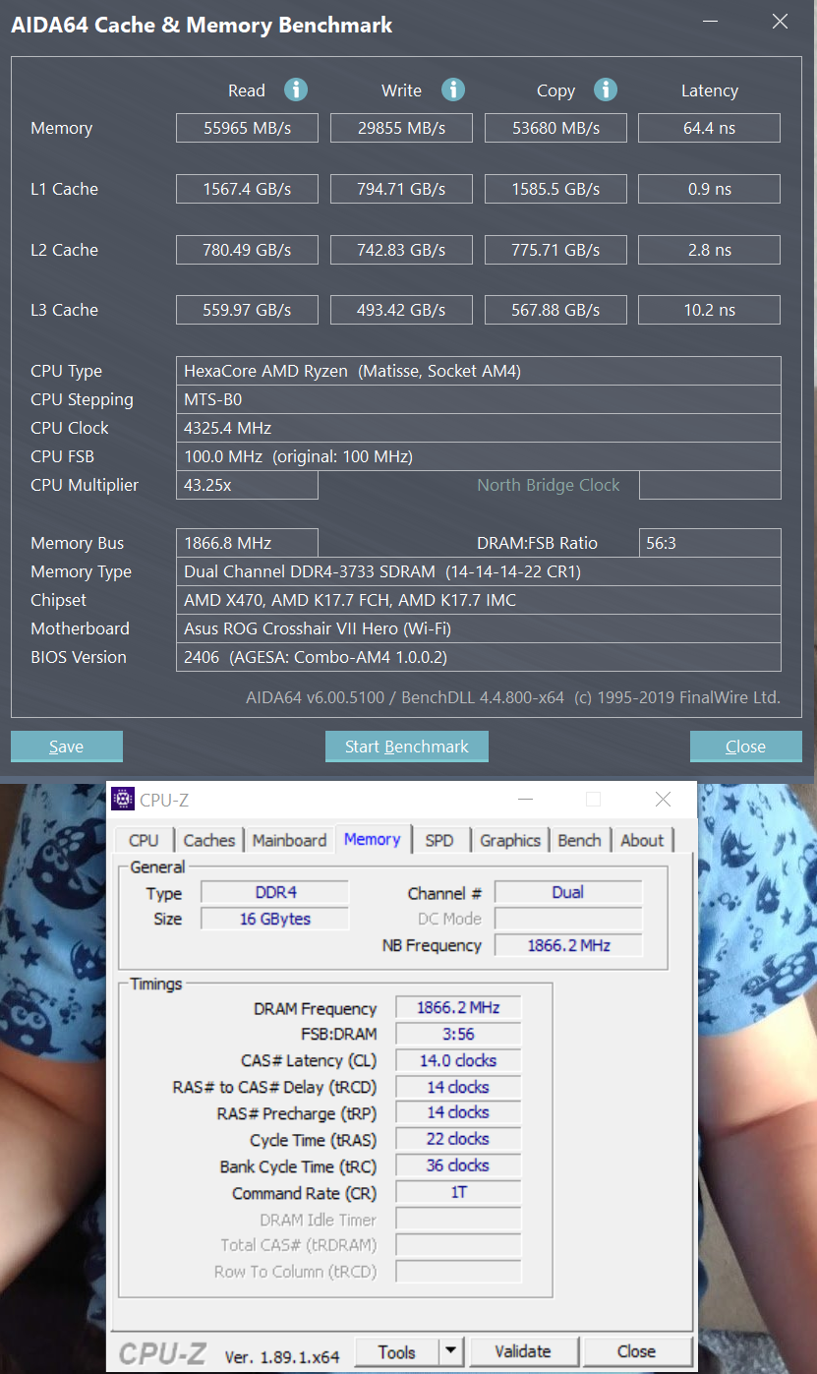Click the CPU-Z window title icon
This screenshot has width=817, height=1374.
pyautogui.click(x=123, y=800)
